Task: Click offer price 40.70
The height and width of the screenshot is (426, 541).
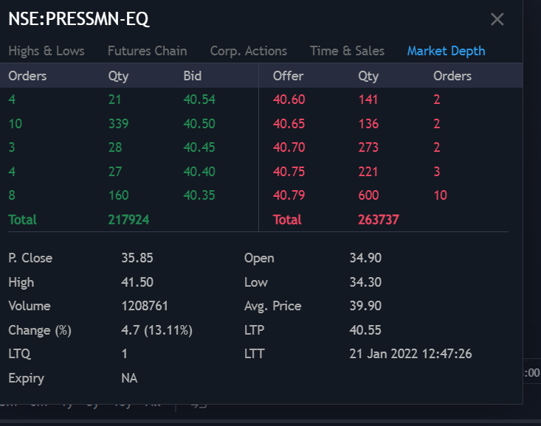Action: 289,147
